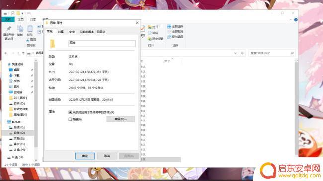Collapse the ribbon using the chevron
Screen dimensions: 323x181
tap(291, 20)
